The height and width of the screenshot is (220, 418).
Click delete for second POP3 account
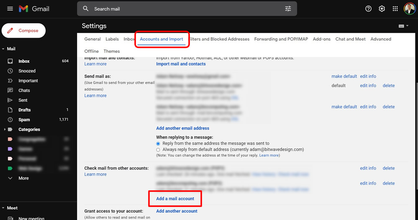[x=389, y=184]
